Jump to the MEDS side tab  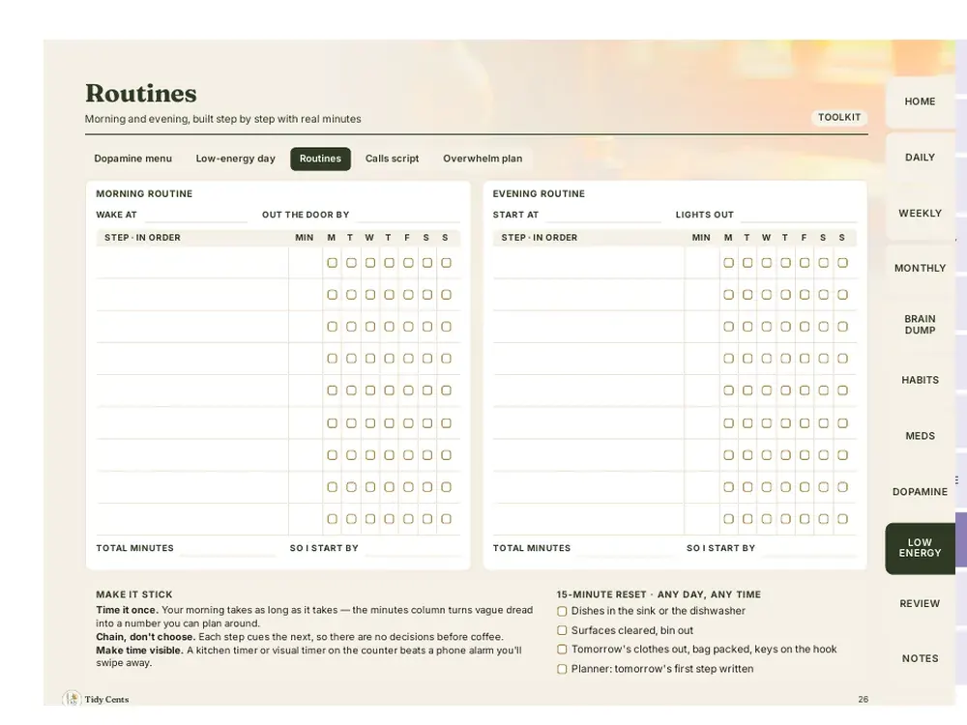[x=921, y=436]
